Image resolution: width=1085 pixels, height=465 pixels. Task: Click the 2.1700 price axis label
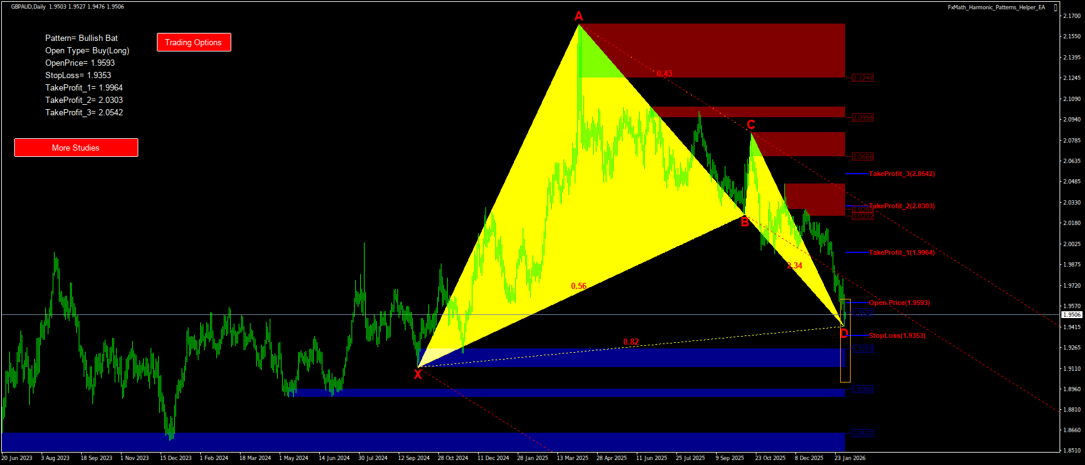pos(1071,16)
